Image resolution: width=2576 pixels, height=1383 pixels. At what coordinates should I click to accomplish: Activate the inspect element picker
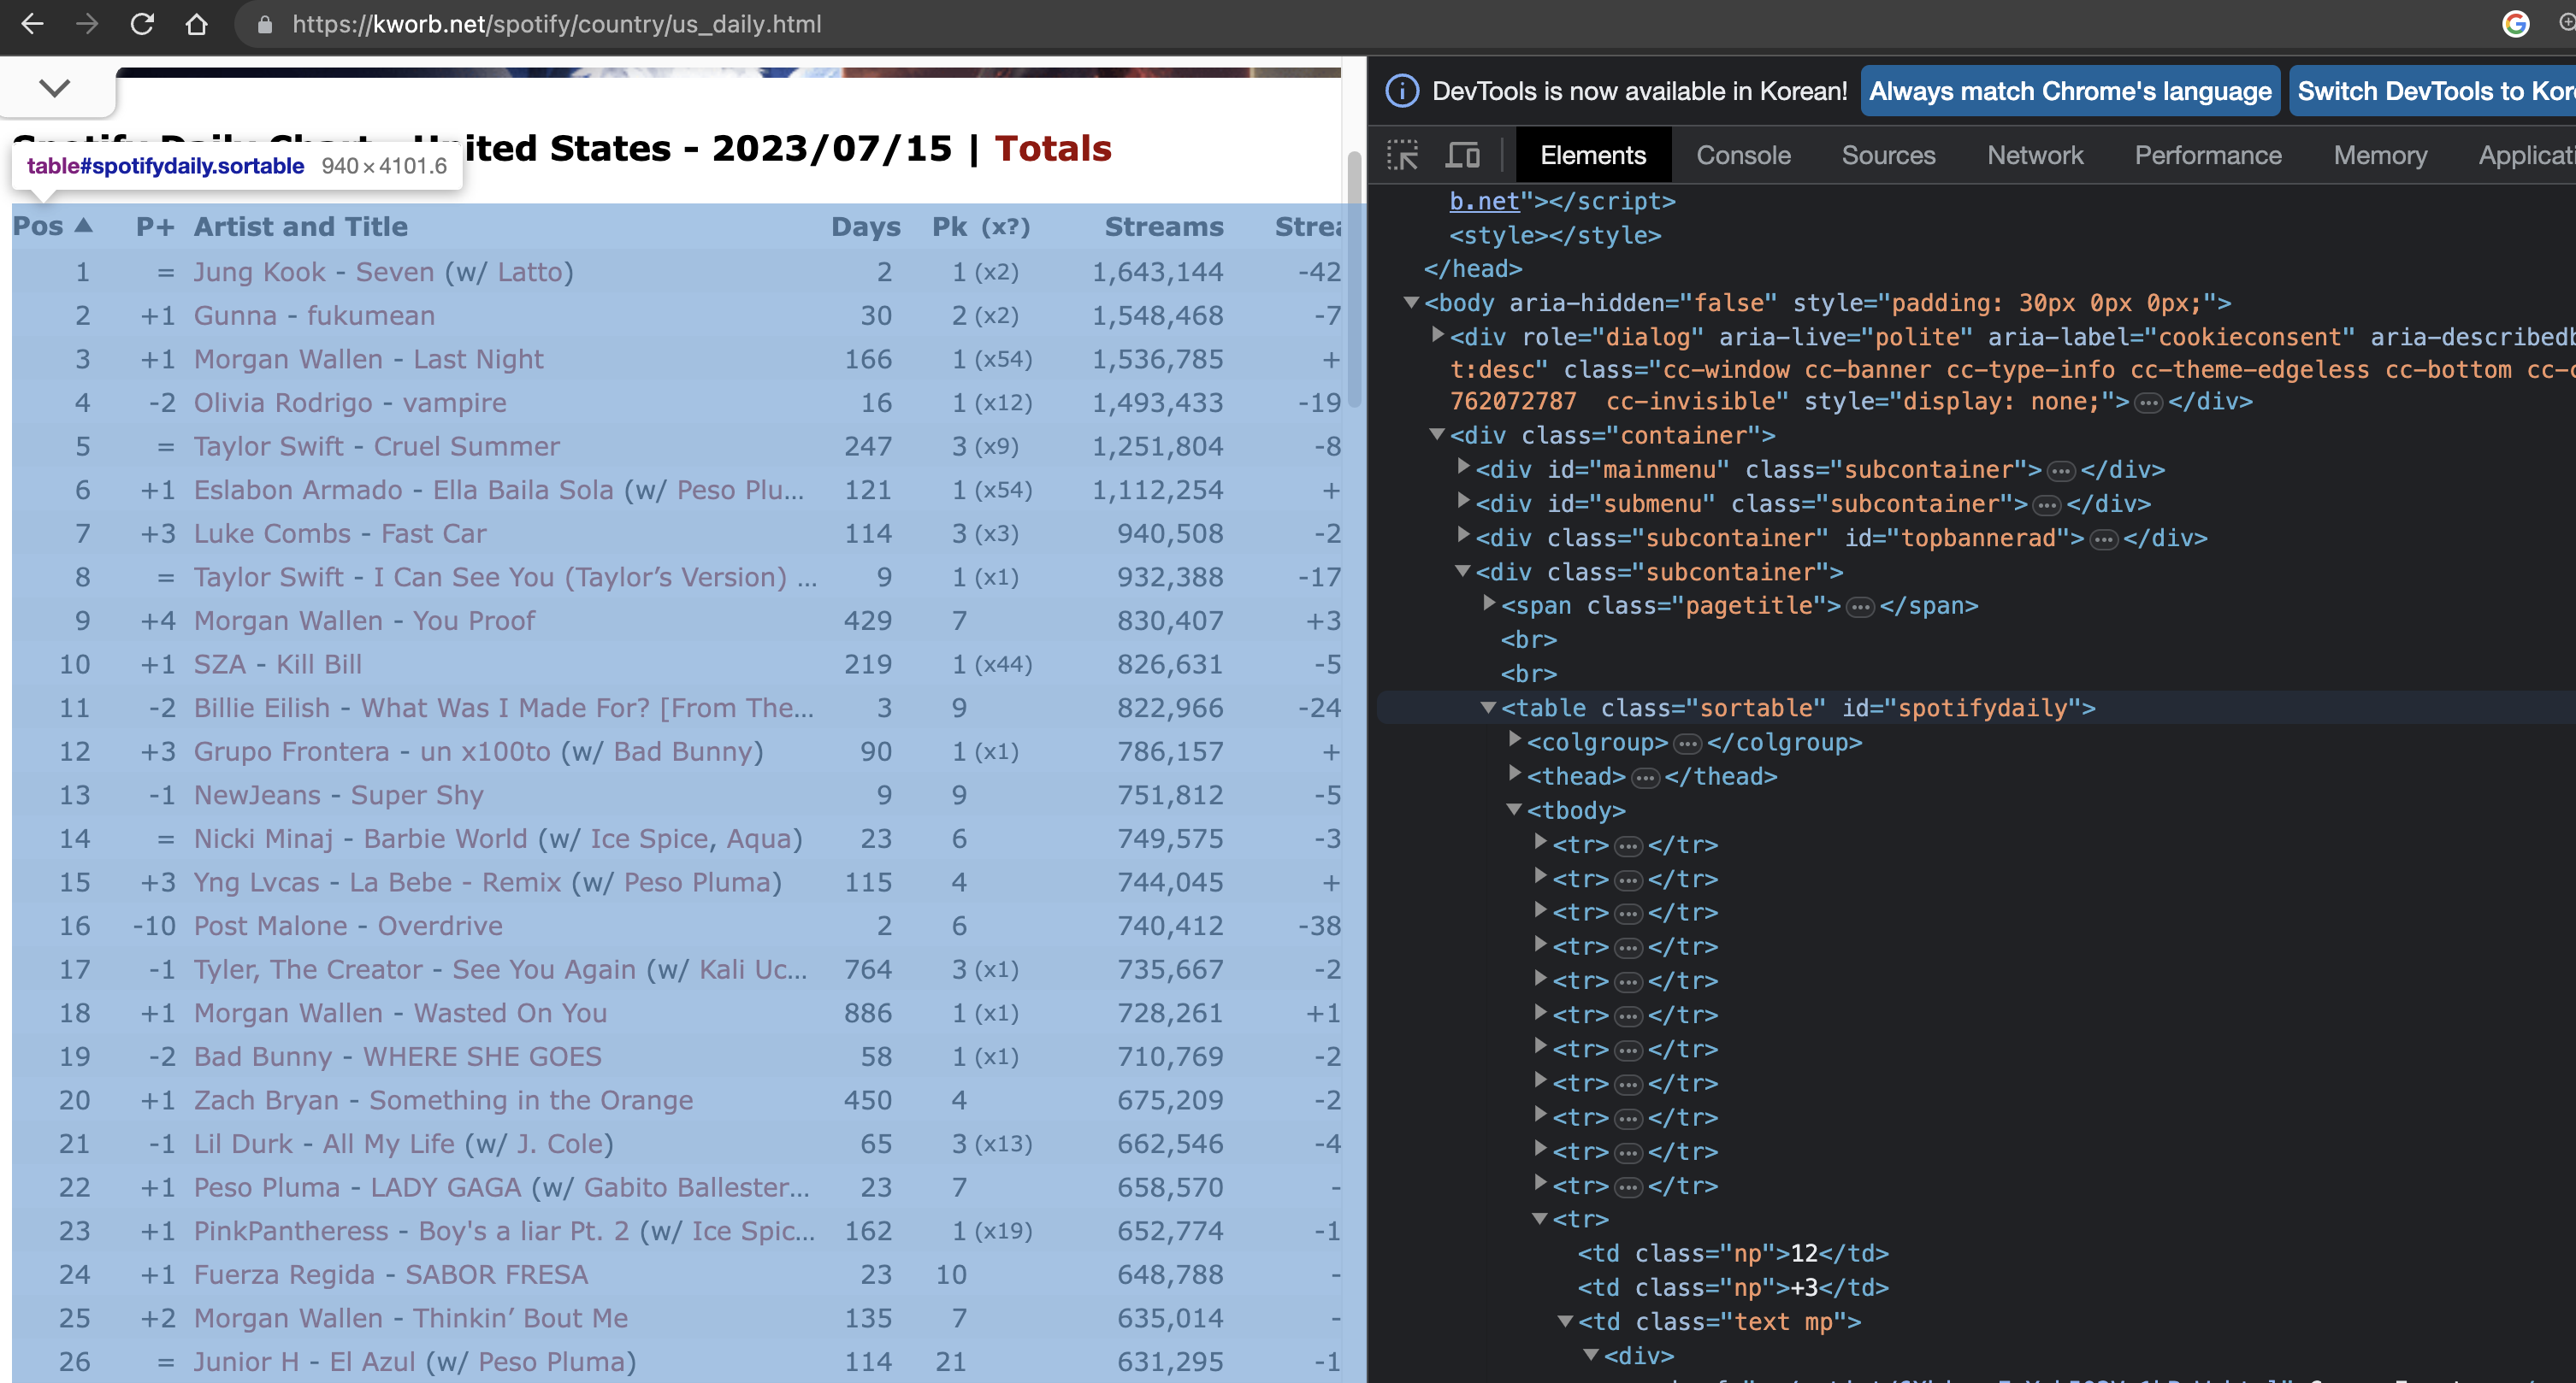tap(1402, 155)
